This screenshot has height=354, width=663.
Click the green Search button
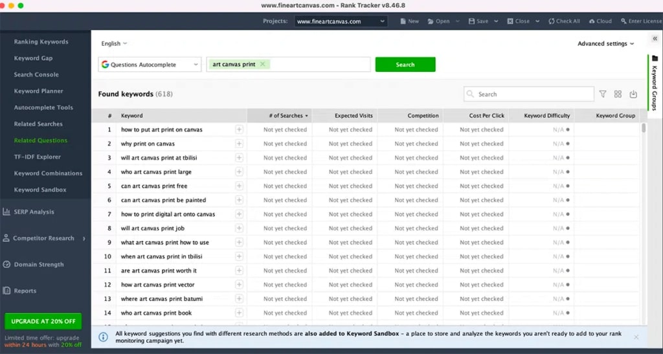click(405, 65)
